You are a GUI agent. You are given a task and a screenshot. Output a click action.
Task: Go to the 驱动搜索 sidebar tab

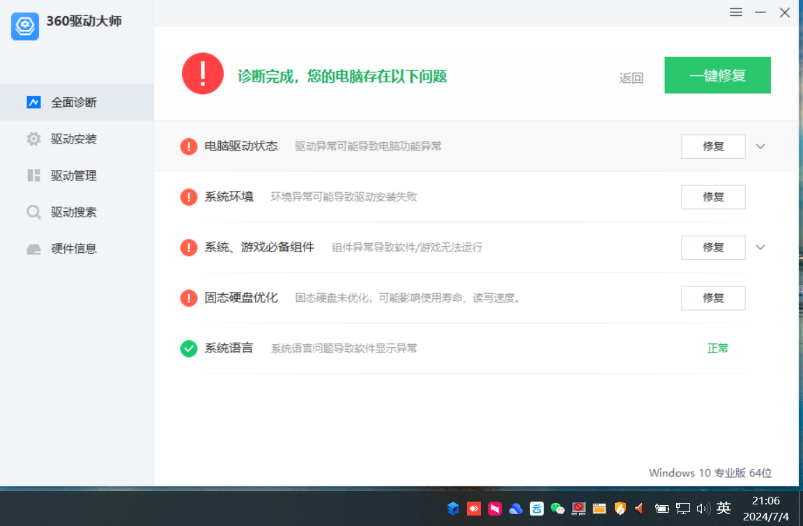73,212
